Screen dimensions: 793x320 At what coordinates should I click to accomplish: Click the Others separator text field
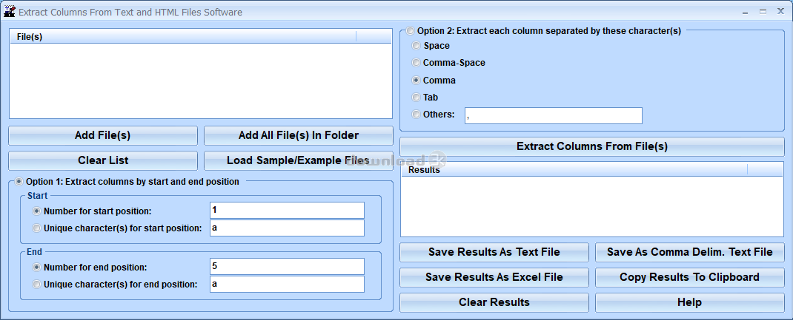point(554,115)
